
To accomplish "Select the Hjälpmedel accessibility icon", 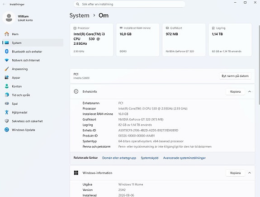I will [7, 112].
